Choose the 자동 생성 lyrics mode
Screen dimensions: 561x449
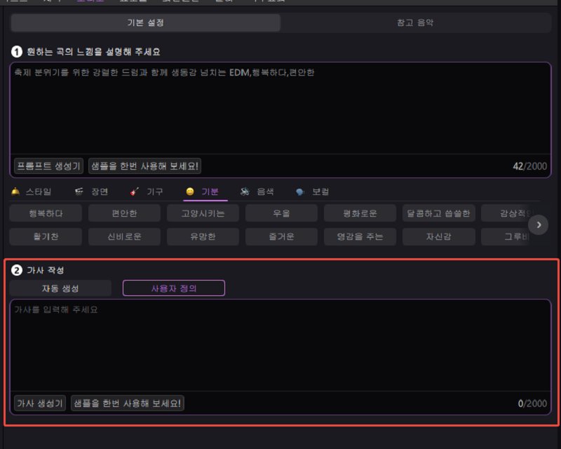(x=60, y=288)
